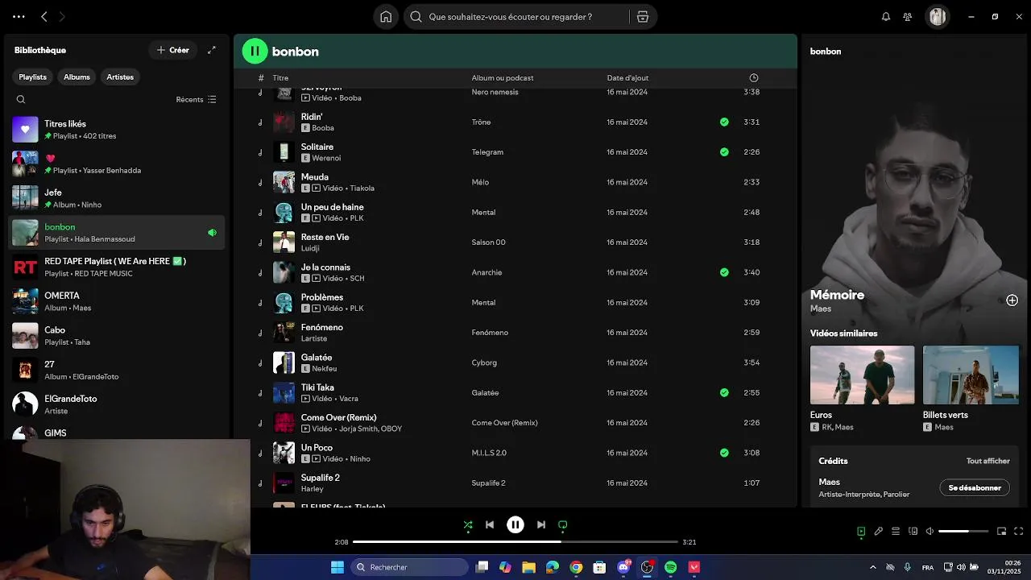Search within the library
1031x580 pixels.
(21, 100)
